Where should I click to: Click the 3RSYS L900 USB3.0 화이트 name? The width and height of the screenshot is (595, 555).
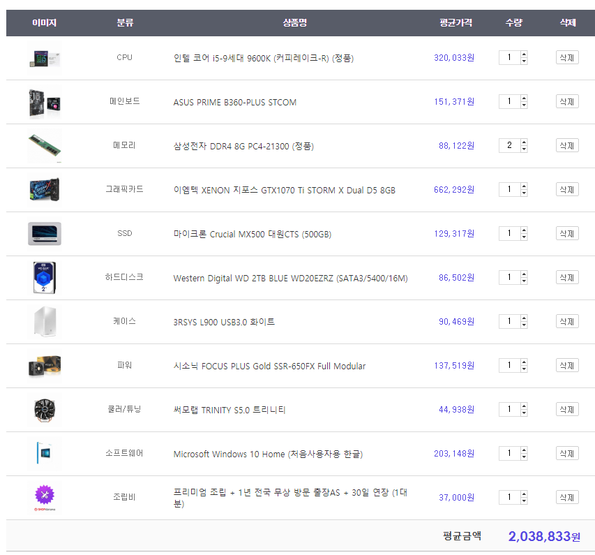coord(224,322)
